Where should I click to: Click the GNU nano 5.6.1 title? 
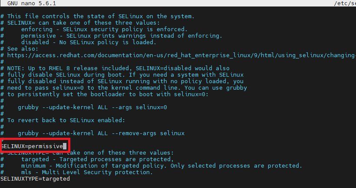32,3
